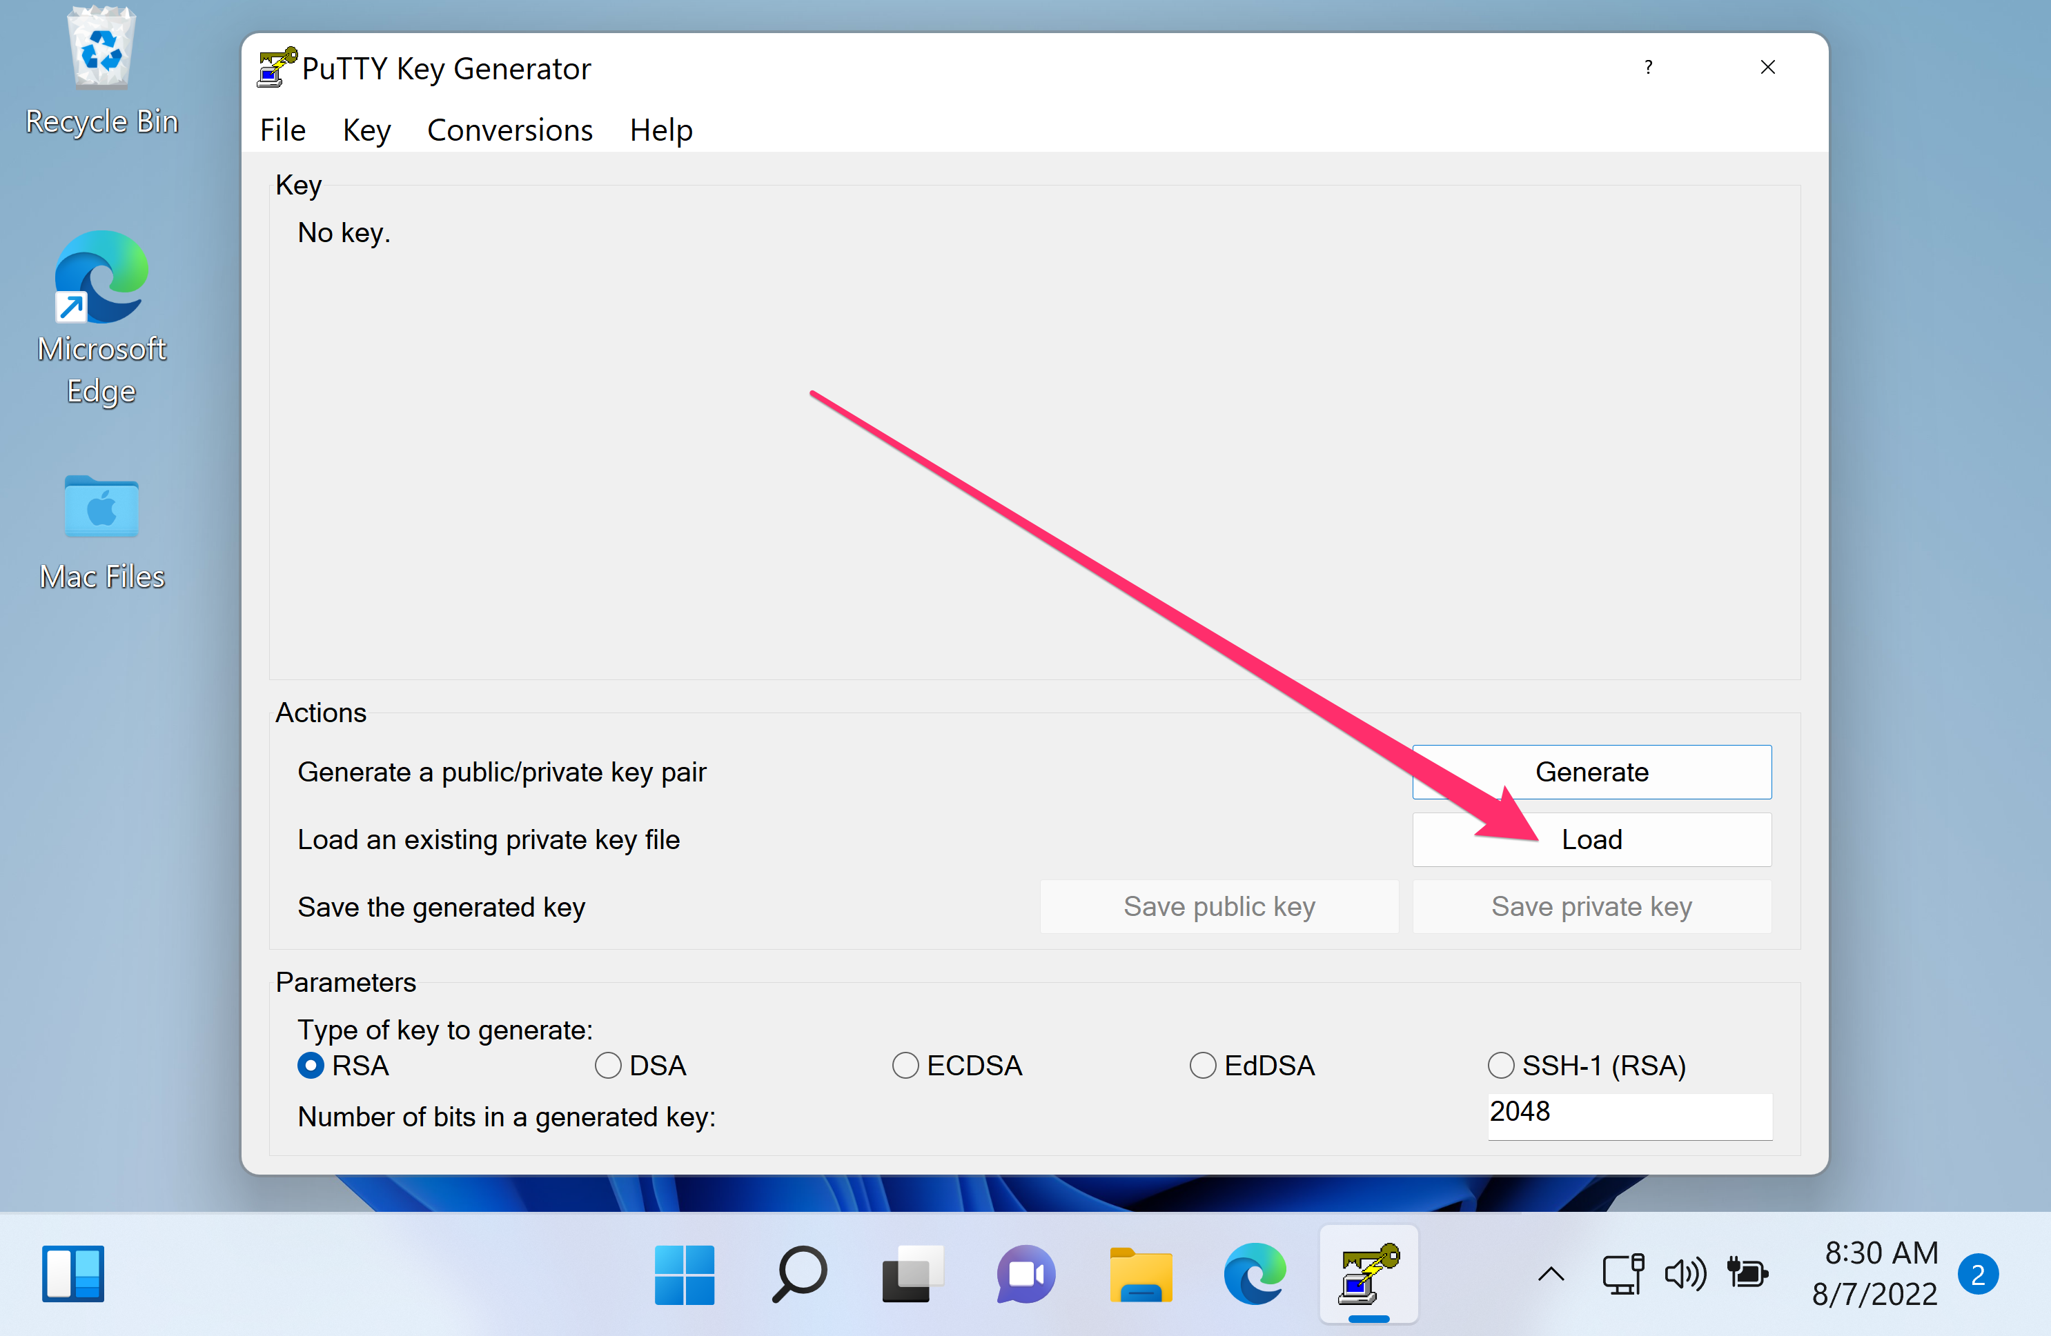This screenshot has width=2051, height=1336.
Task: Click 'Generate a public/private key pair' label
Action: point(502,772)
